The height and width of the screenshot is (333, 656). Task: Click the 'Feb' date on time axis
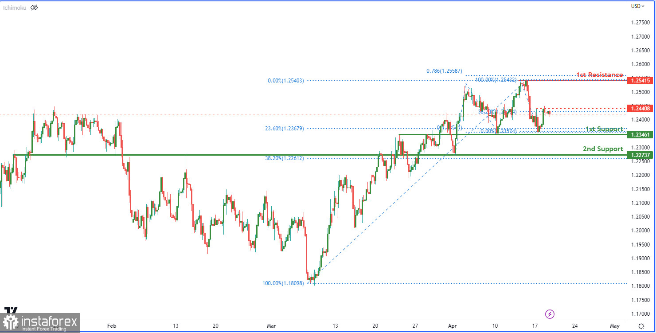pos(112,326)
